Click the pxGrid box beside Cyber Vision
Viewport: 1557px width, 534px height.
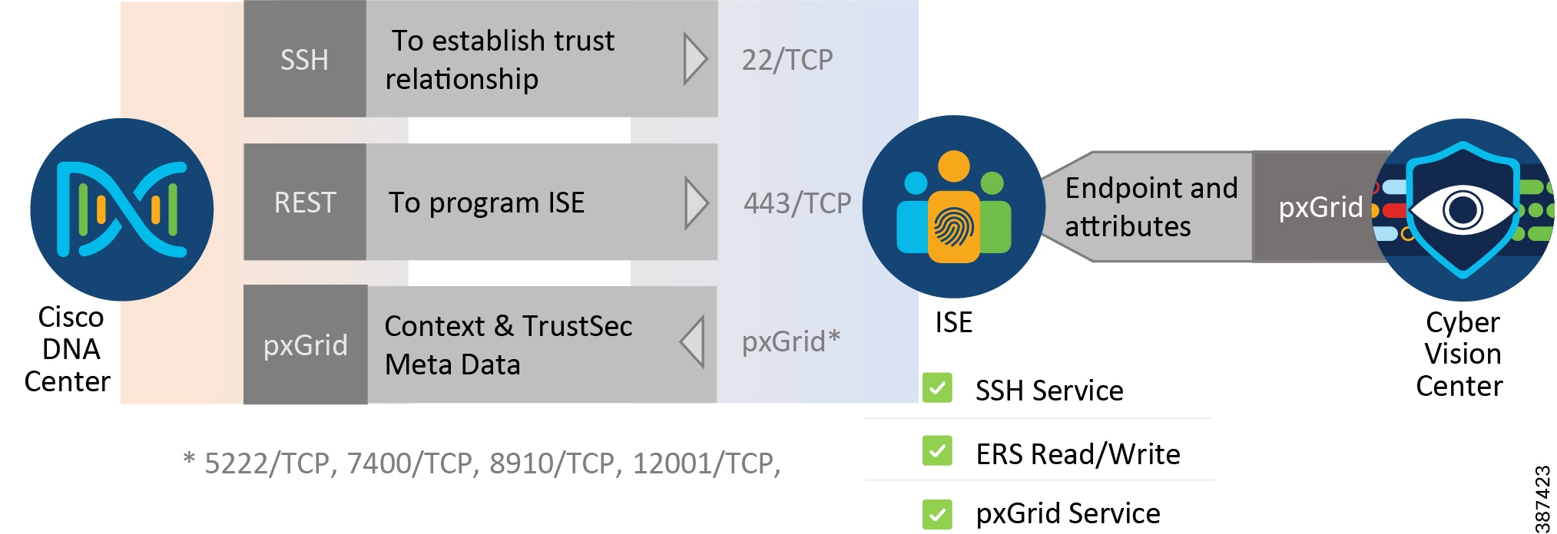tap(1320, 207)
